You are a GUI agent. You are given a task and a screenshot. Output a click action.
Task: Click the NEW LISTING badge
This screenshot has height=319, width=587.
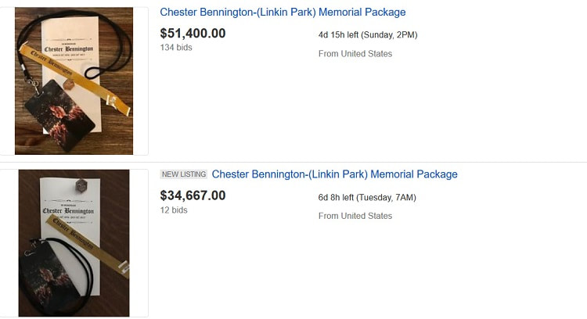[x=184, y=174]
